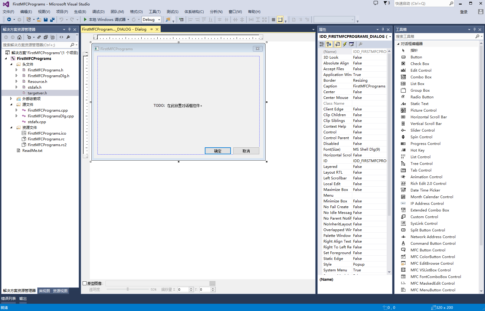485x311 pixels.
Task: Click the Find in Files toolbar icon
Action: pos(168,20)
